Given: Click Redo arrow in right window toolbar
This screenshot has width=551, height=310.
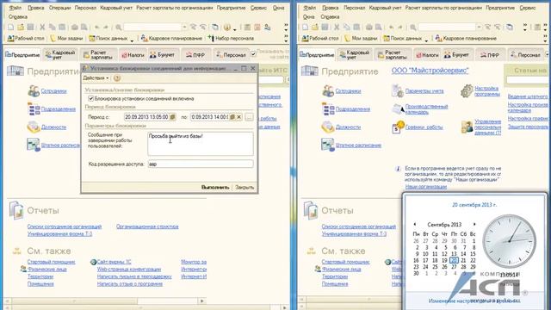Looking at the screenshot, I should point(399,27).
